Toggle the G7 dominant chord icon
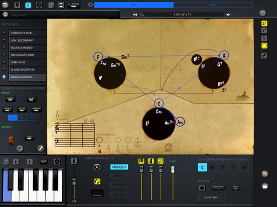The image size is (277, 207). [264, 23]
